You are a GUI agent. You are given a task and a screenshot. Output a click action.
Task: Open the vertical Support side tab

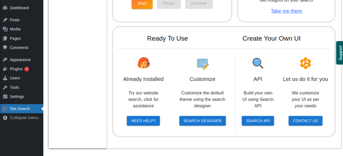point(340,53)
